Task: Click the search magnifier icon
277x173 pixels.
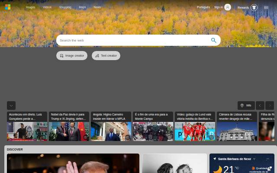Action: pyautogui.click(x=213, y=40)
